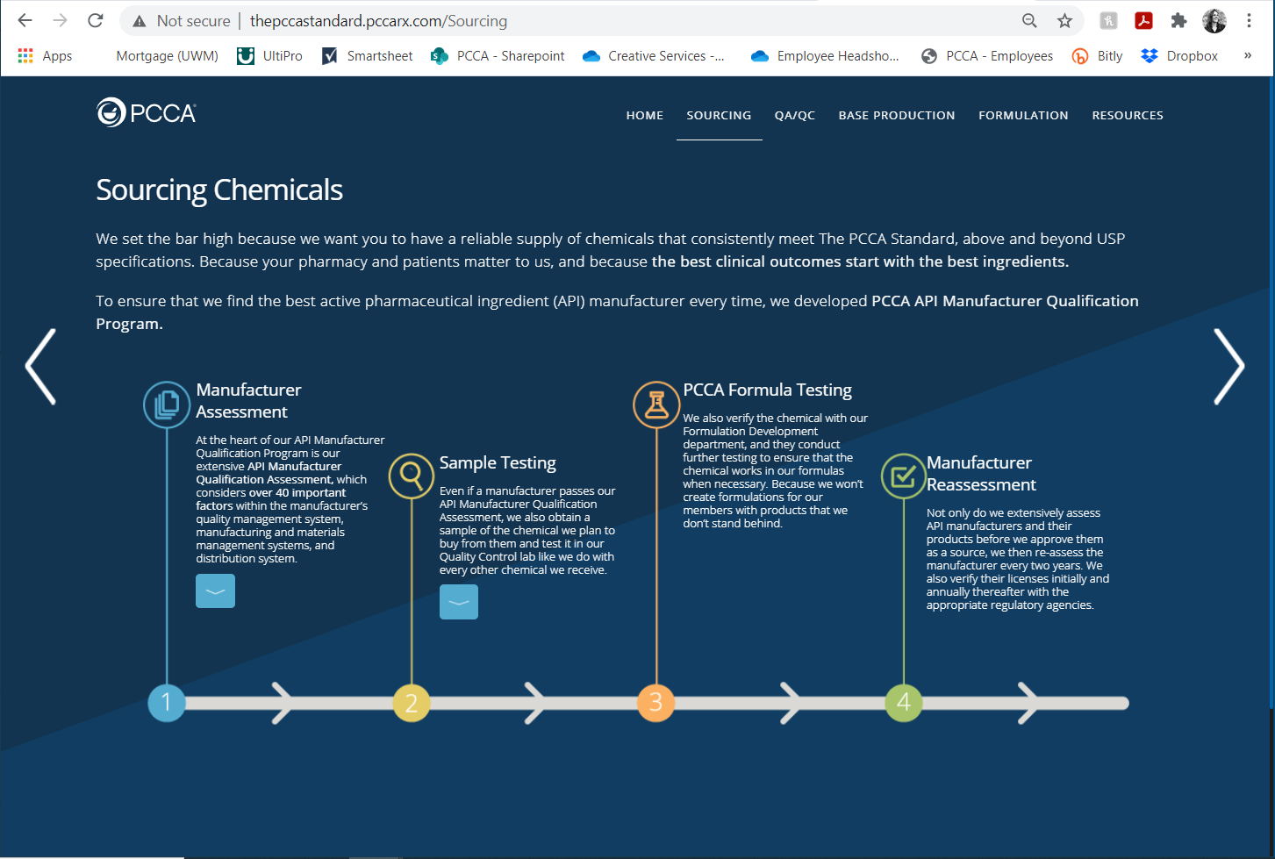The width and height of the screenshot is (1275, 859).
Task: Open the Apps bookmarks shortcut
Action: pos(45,55)
